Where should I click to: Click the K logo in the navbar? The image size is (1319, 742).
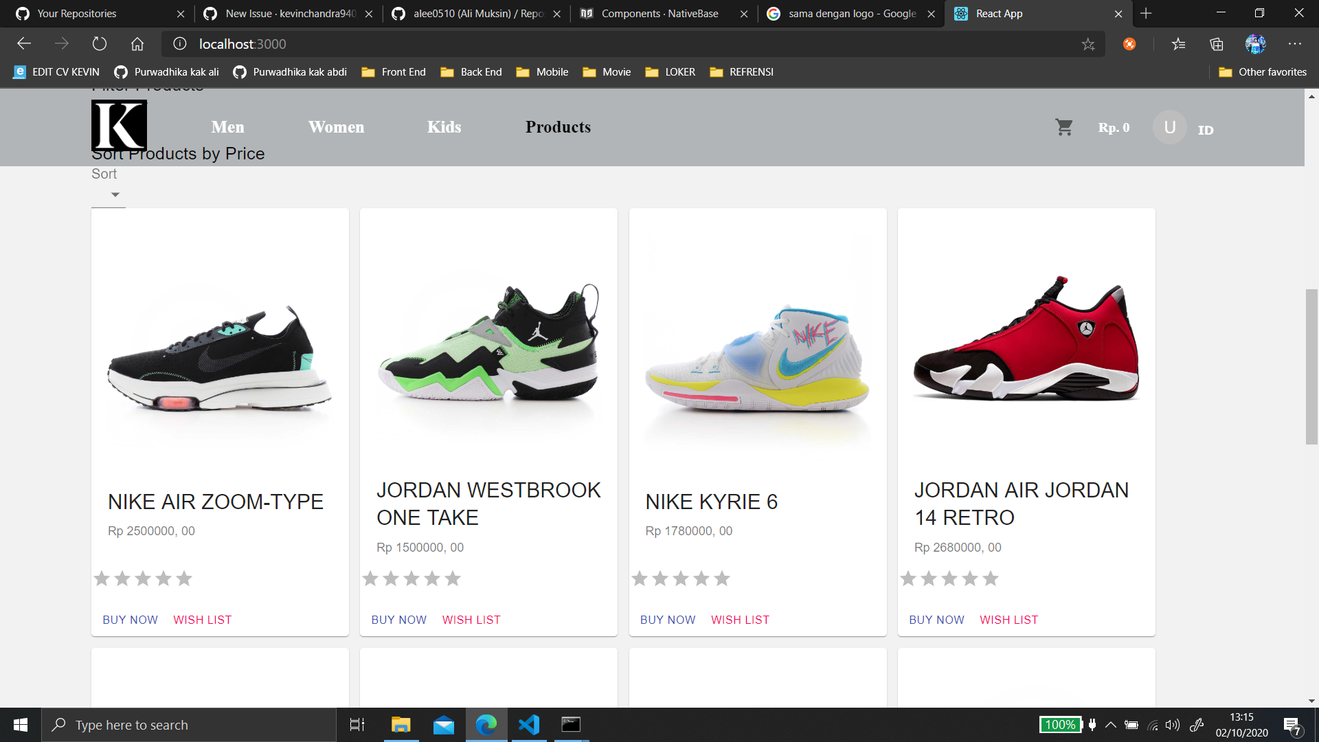(x=119, y=126)
